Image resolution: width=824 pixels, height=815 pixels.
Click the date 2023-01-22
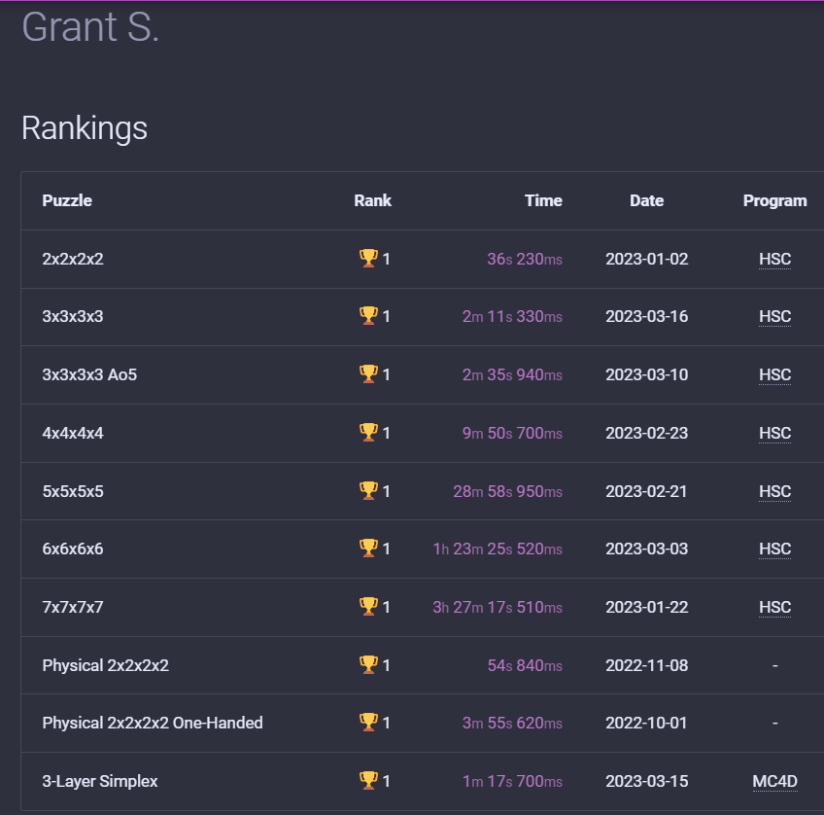click(646, 607)
